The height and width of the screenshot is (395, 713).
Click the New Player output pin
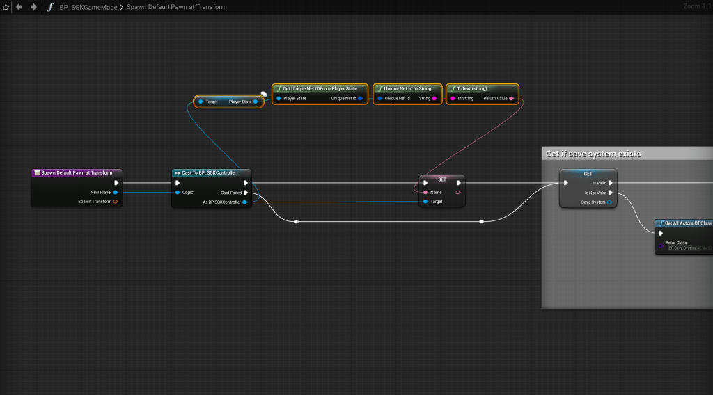point(116,192)
